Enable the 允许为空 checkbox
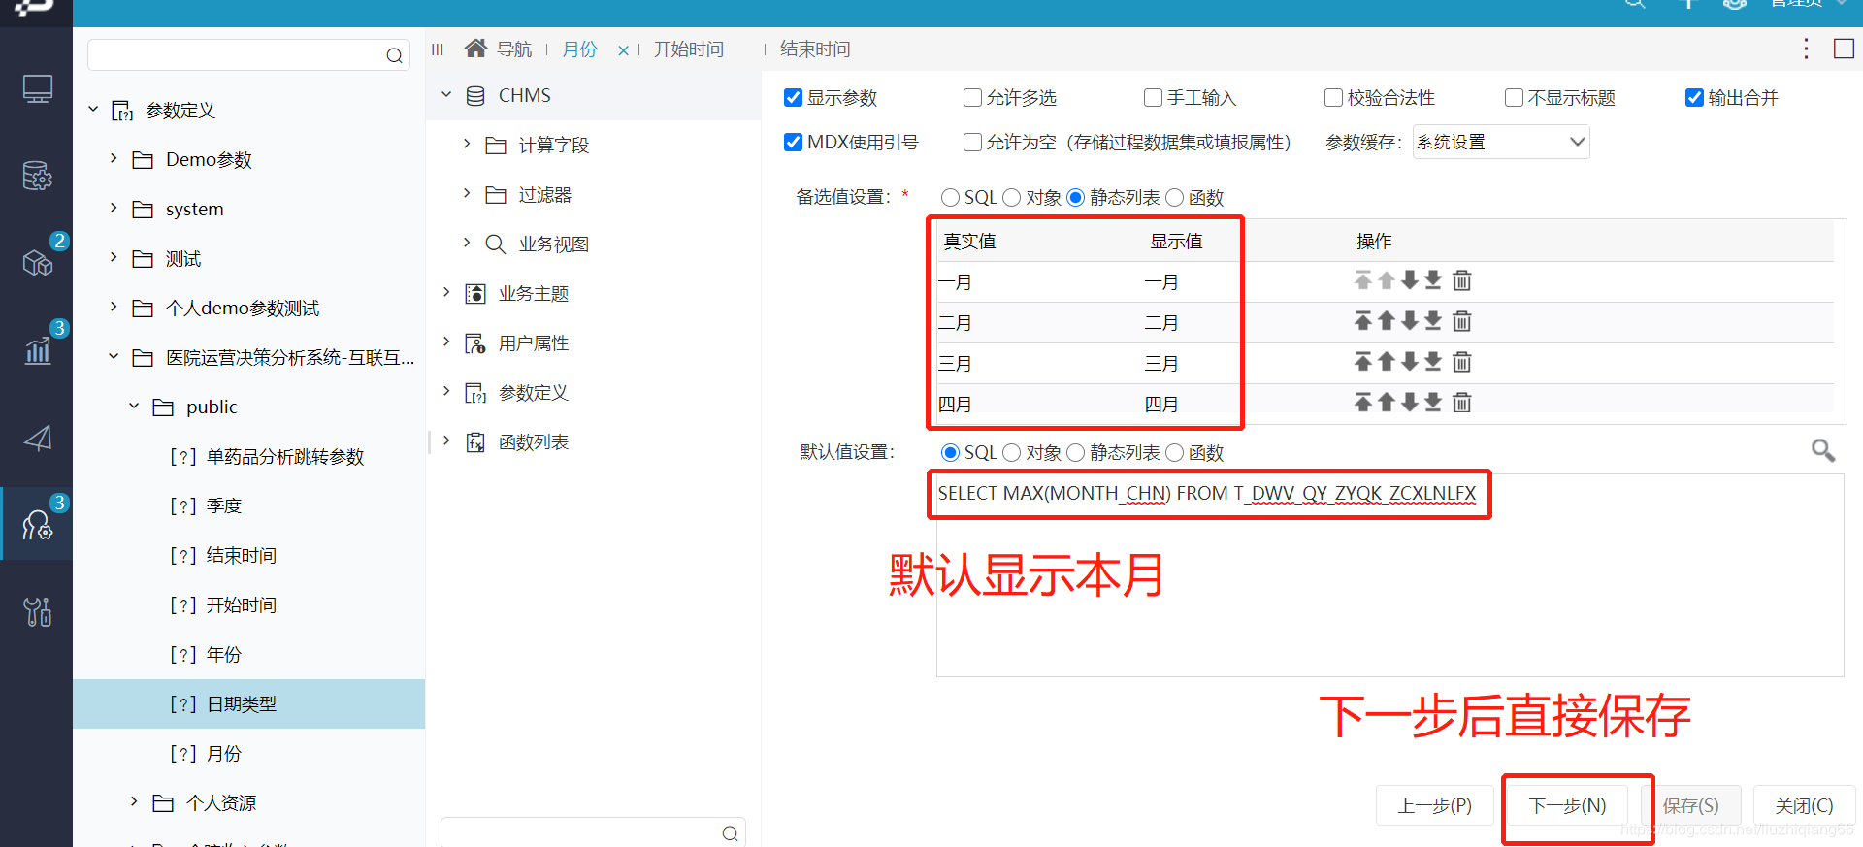This screenshot has height=847, width=1863. click(x=972, y=143)
